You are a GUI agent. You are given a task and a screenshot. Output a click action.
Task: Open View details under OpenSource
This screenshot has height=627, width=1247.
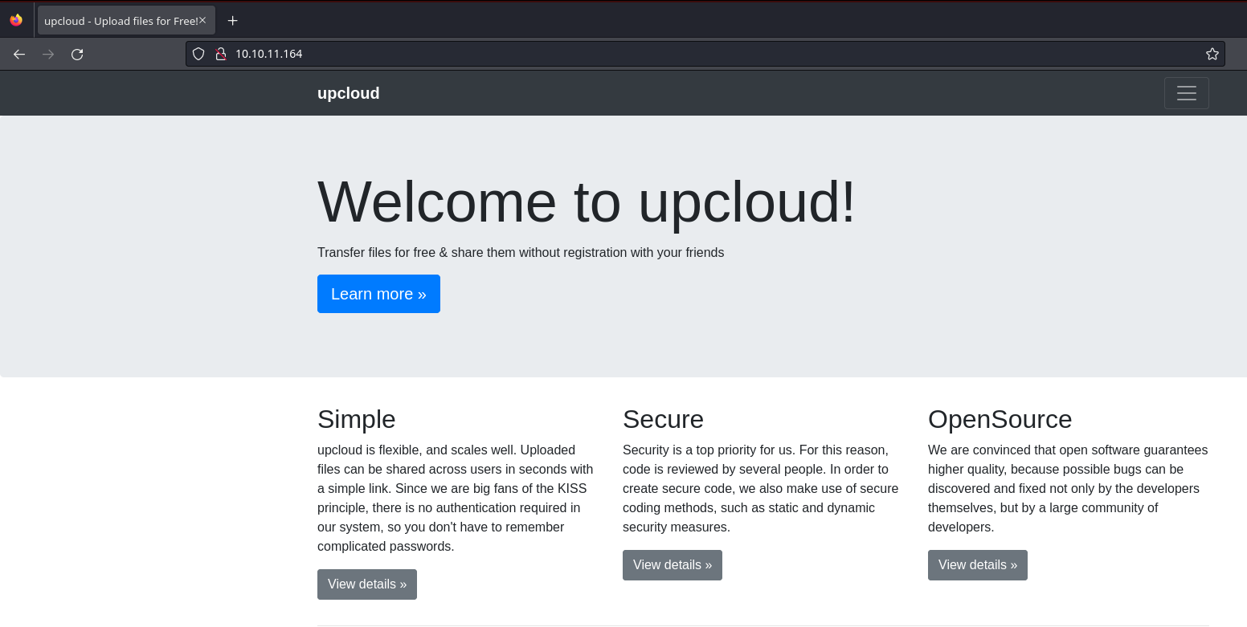977,564
